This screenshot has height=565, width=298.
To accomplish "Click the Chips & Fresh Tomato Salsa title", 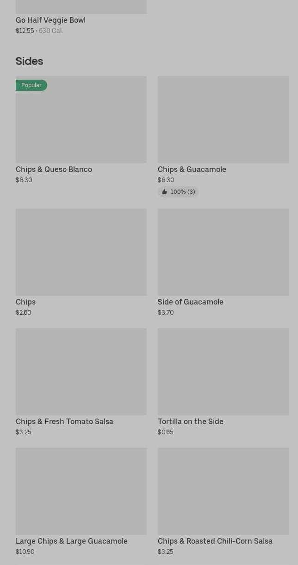I will pyautogui.click(x=64, y=422).
